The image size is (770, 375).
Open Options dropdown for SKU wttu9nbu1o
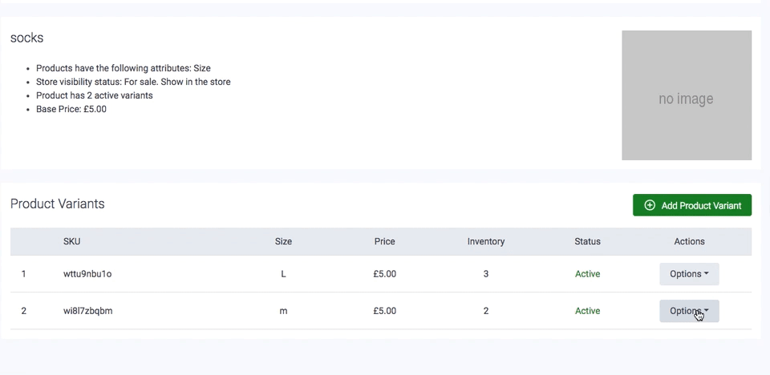pos(689,274)
